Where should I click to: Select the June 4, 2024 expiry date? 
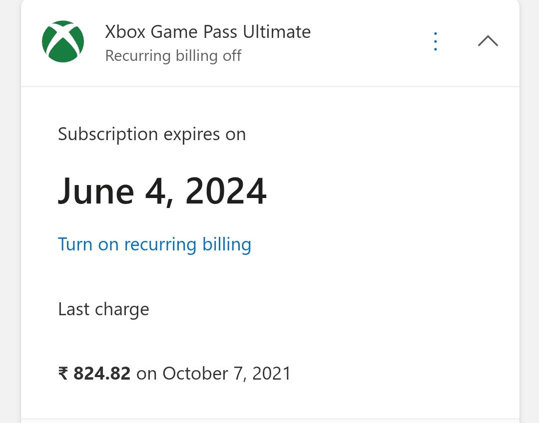[162, 191]
